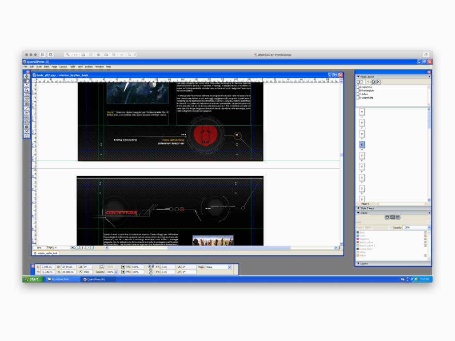
Task: Select the Rotation tool
Action: pyautogui.click(x=27, y=85)
